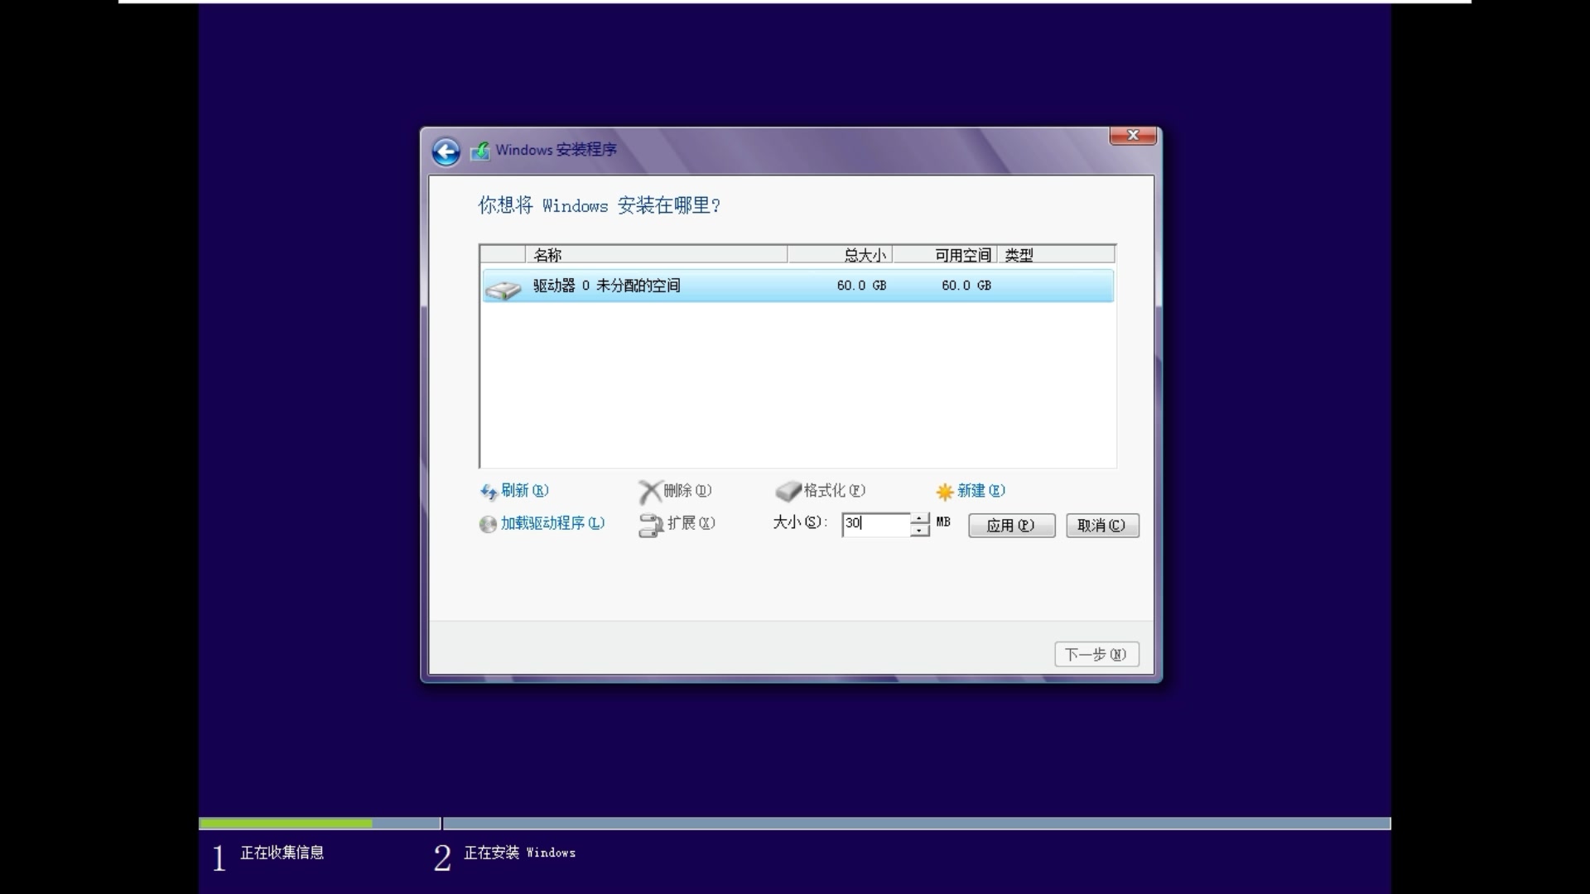
Task: Click the Windows 安装程序 title text
Action: (556, 150)
